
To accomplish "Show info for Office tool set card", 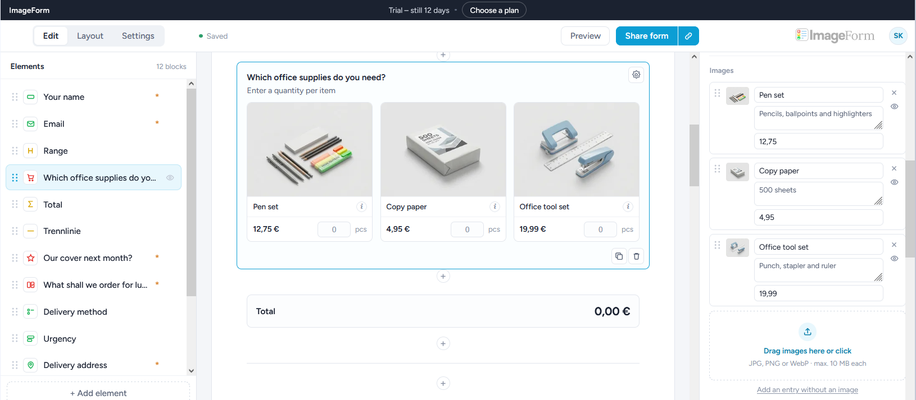I will [x=628, y=206].
